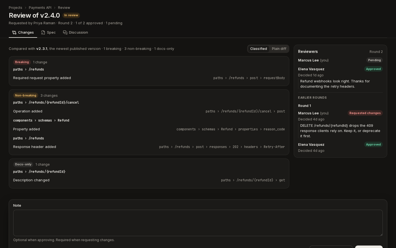The width and height of the screenshot is (396, 248).
Task: Focus the Note text area
Action: click(x=198, y=223)
